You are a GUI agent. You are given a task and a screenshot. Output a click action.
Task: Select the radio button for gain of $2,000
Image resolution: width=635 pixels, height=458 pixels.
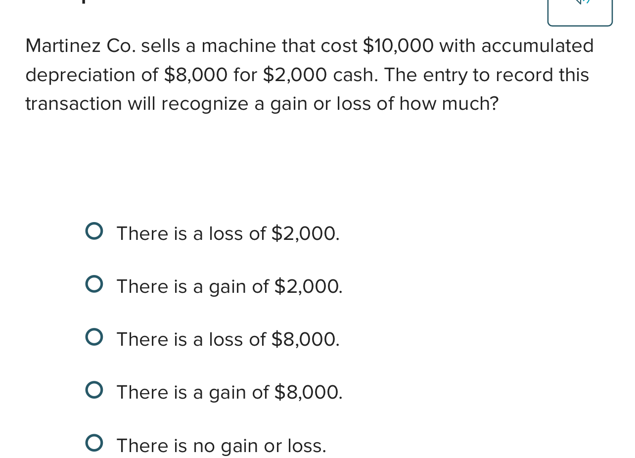point(95,283)
